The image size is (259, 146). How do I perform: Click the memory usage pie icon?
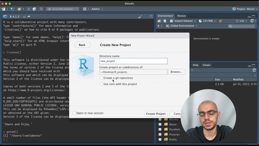pos(200,21)
